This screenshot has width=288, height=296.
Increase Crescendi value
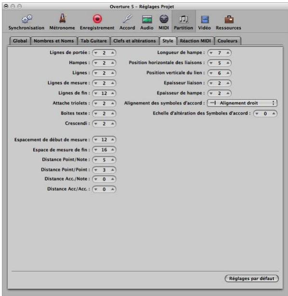[113, 124]
